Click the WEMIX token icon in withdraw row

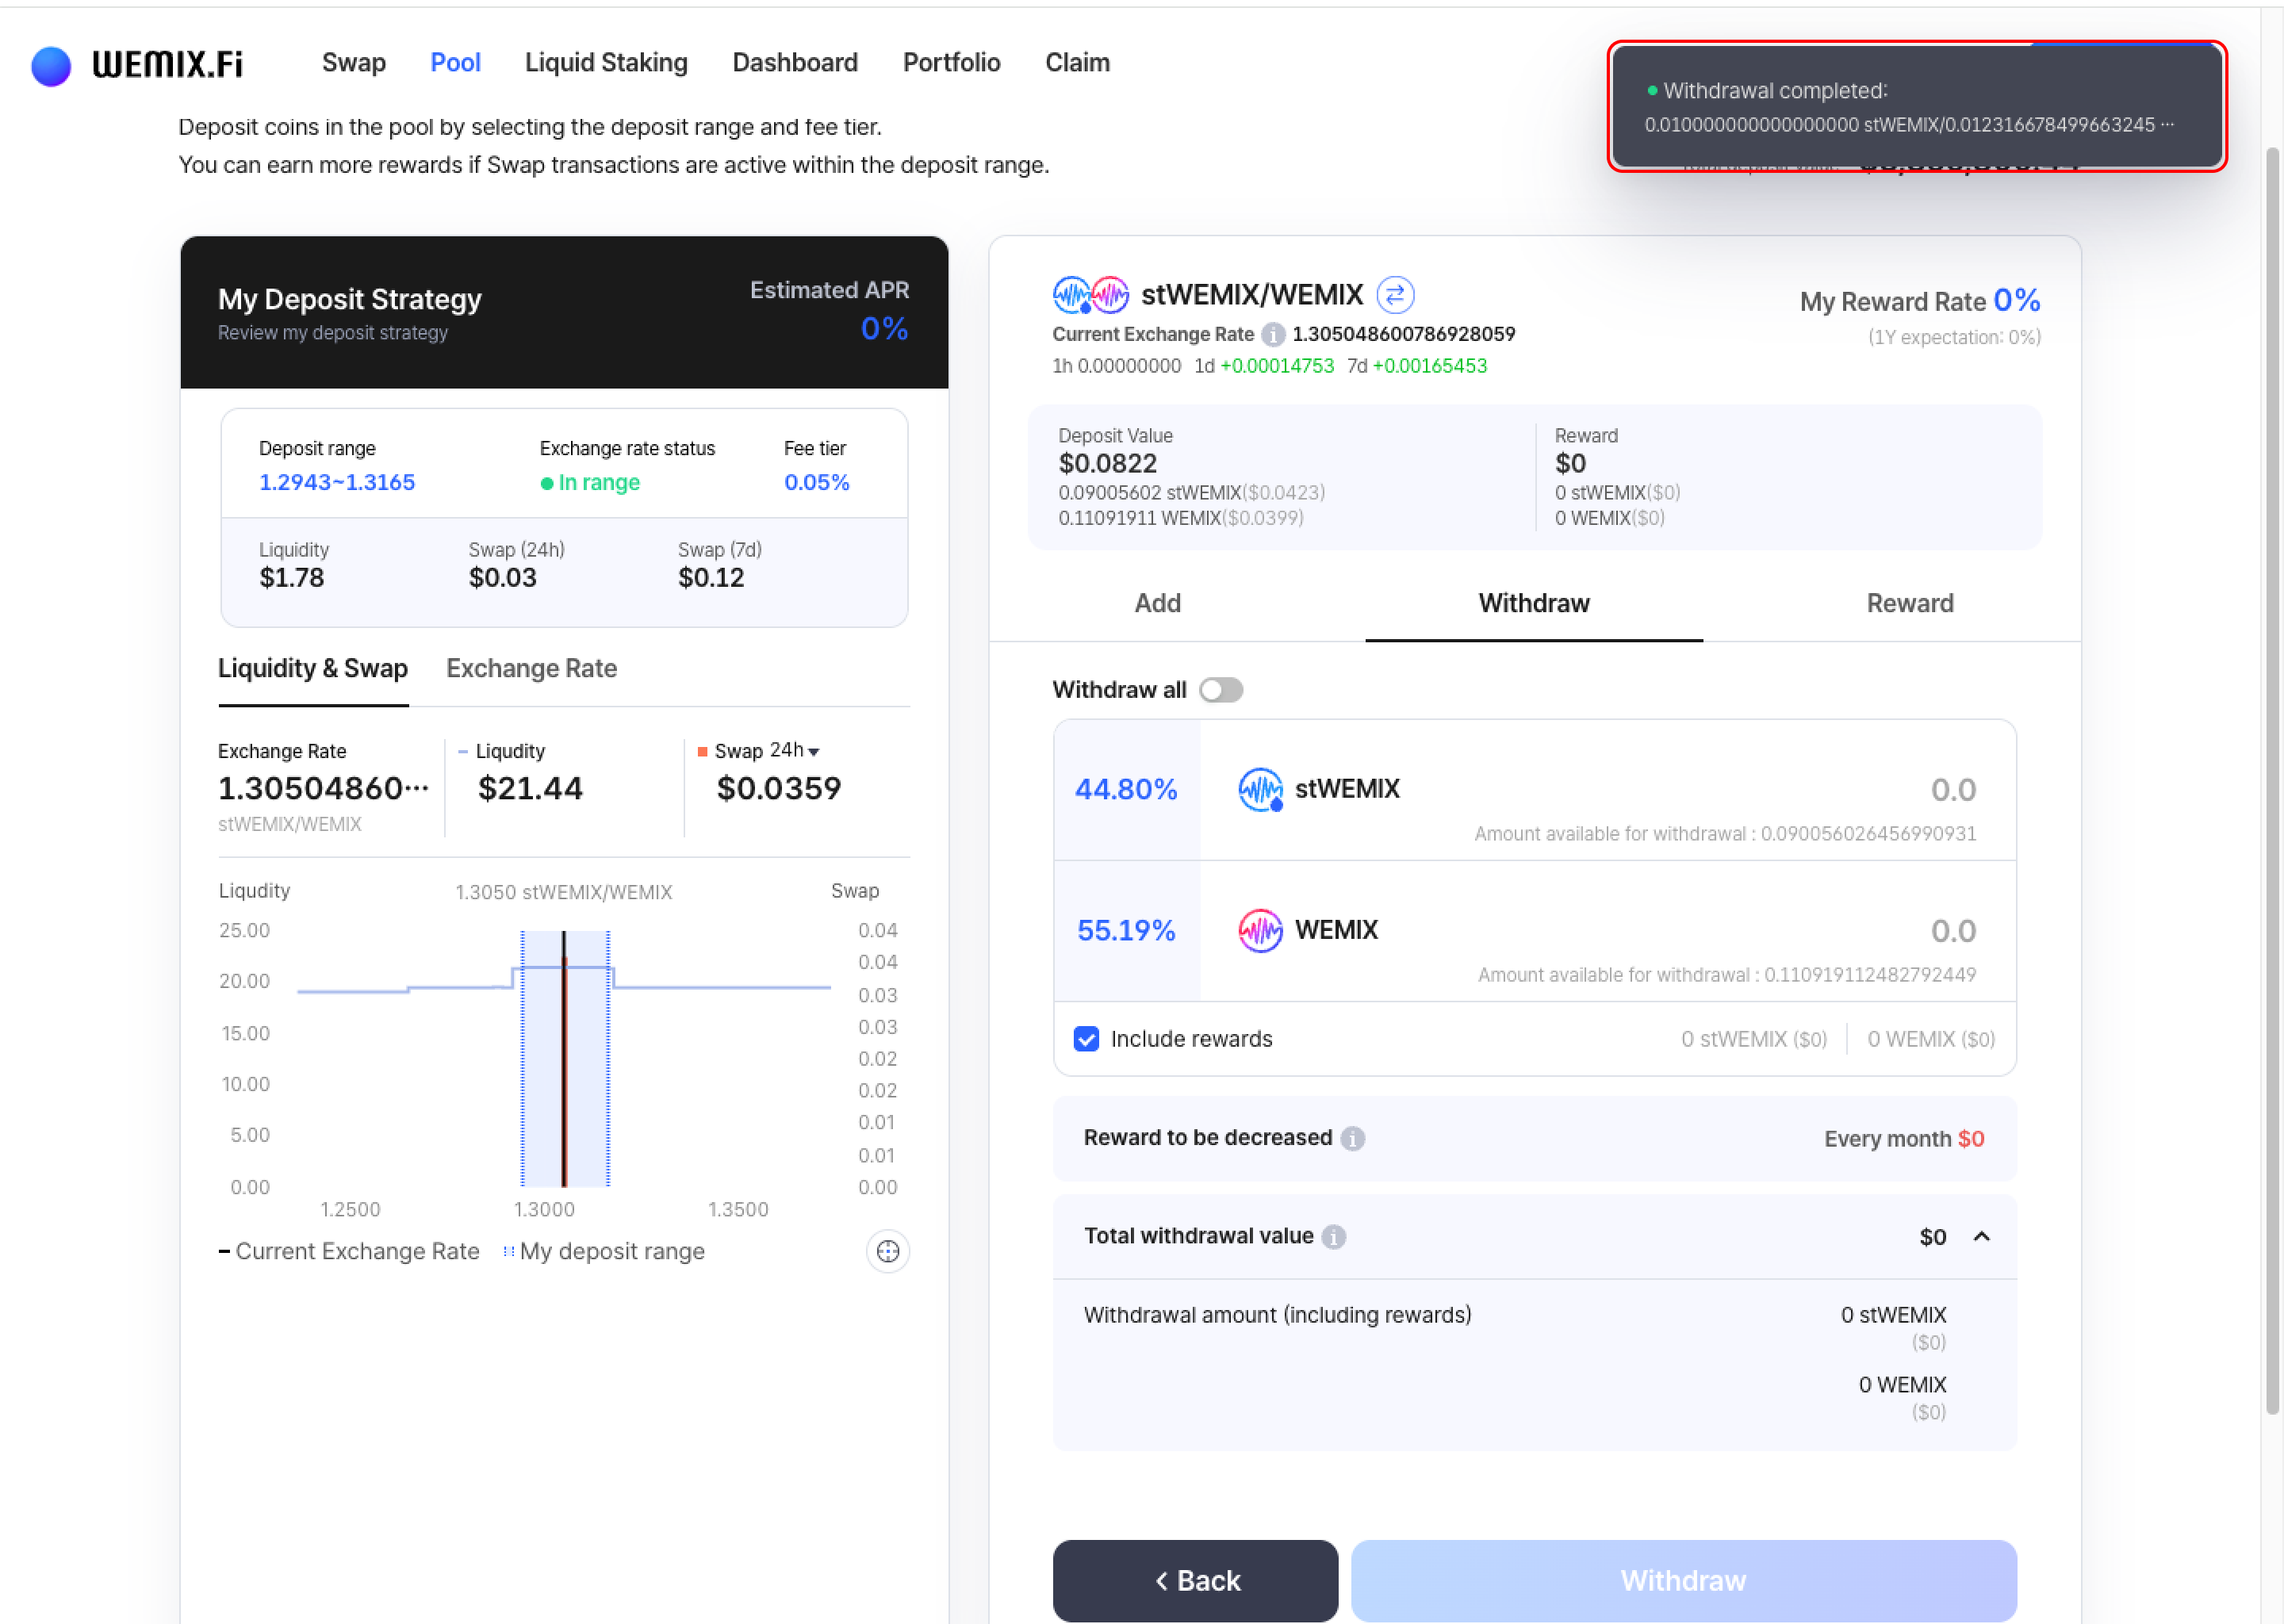pyautogui.click(x=1260, y=930)
